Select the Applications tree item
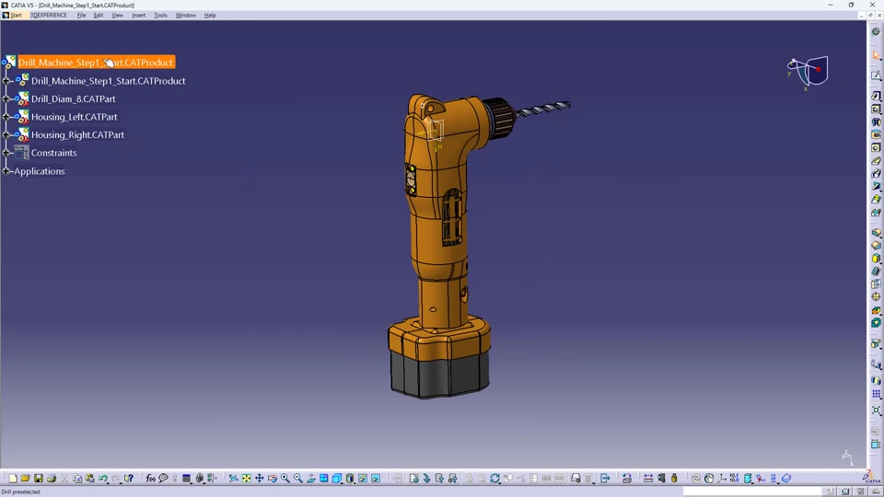884x497 pixels. point(40,171)
